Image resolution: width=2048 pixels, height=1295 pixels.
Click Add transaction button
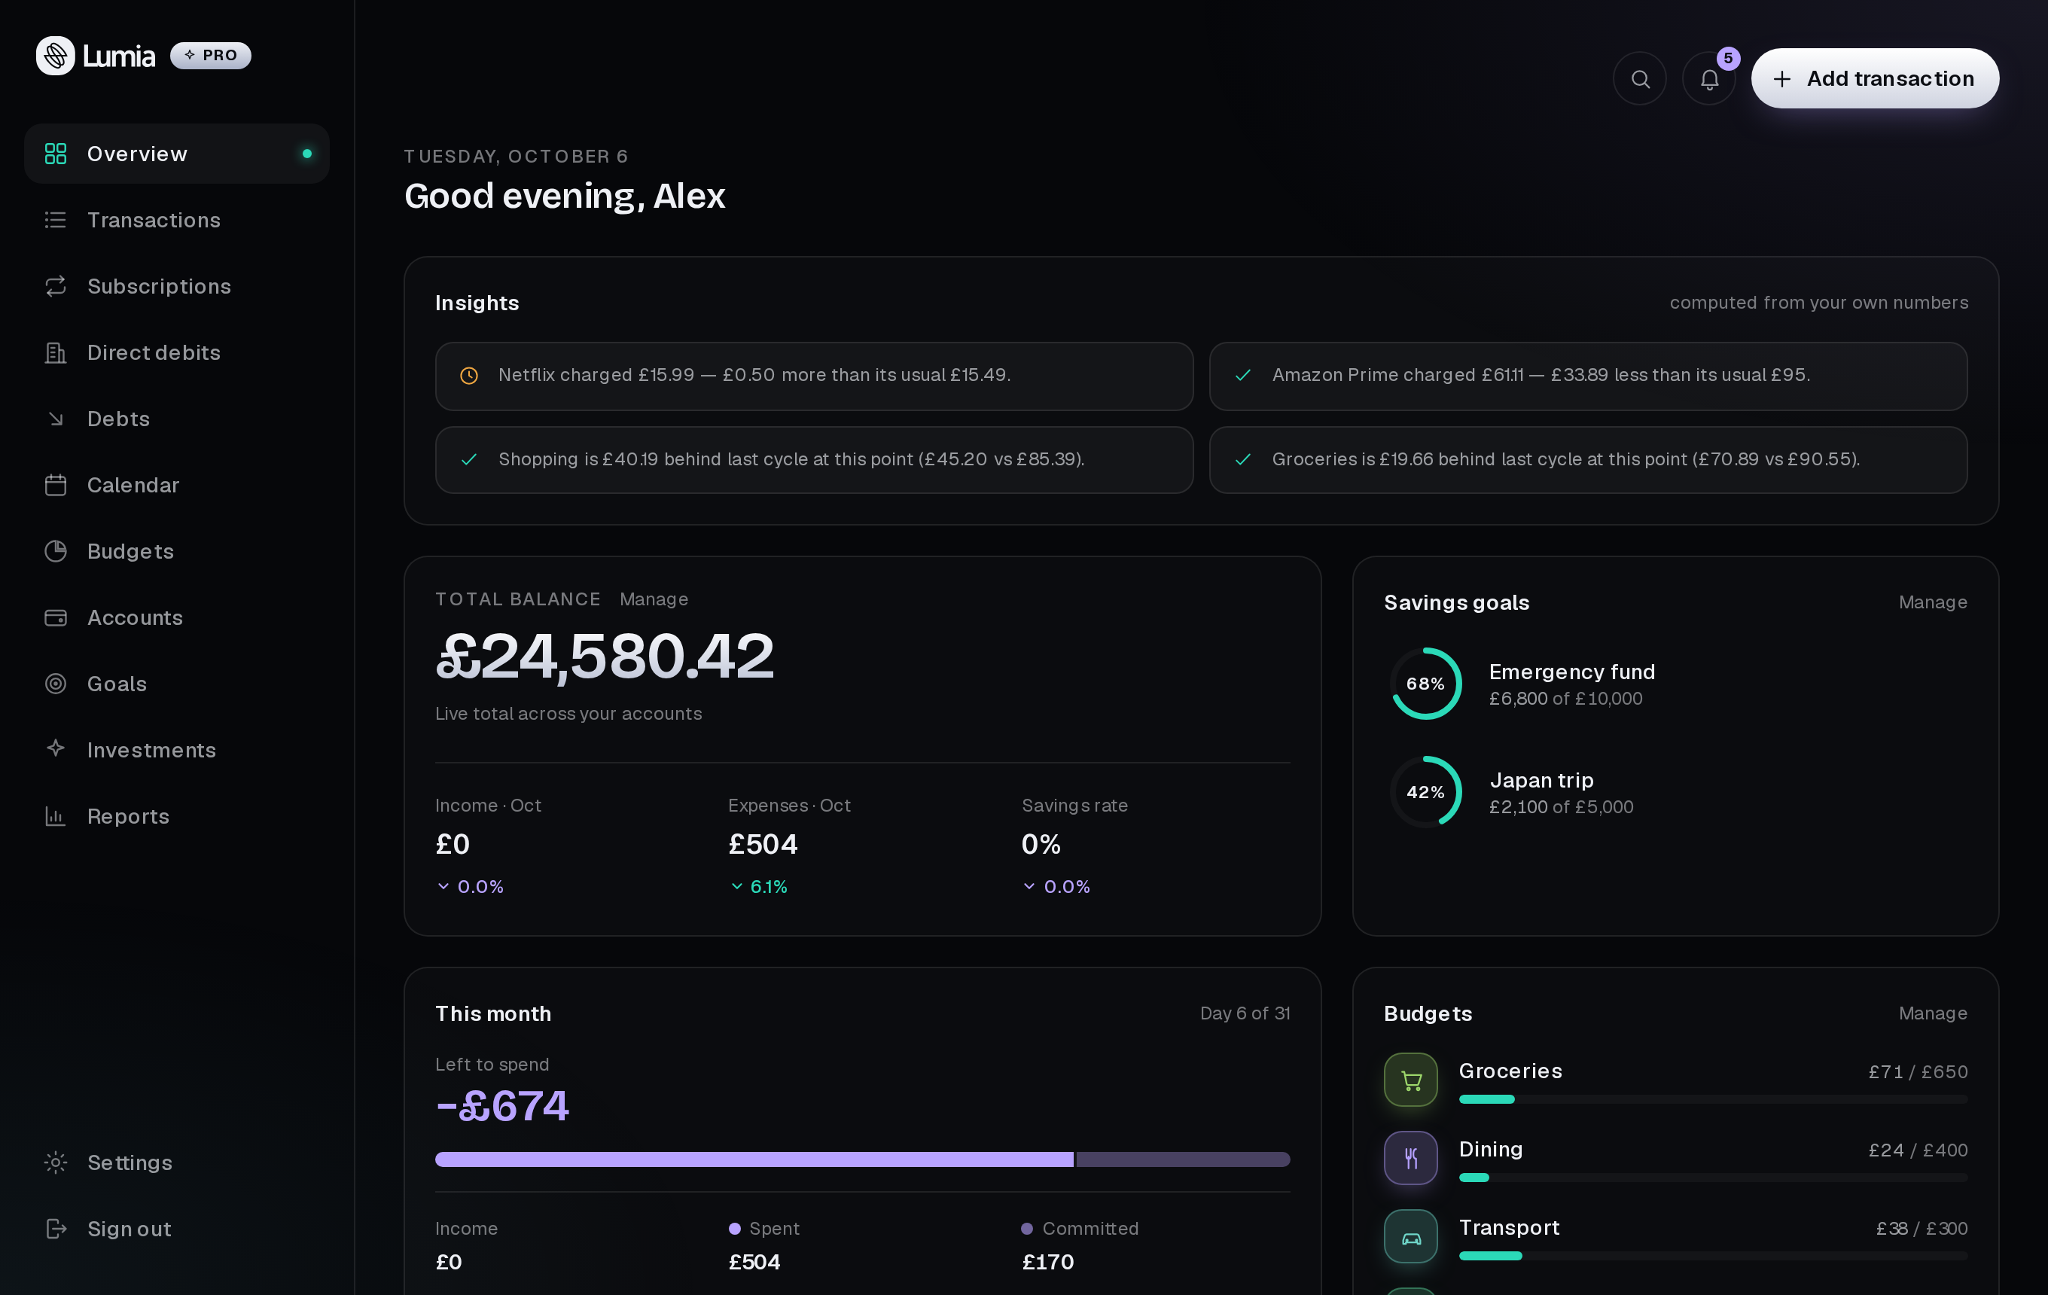coord(1875,78)
